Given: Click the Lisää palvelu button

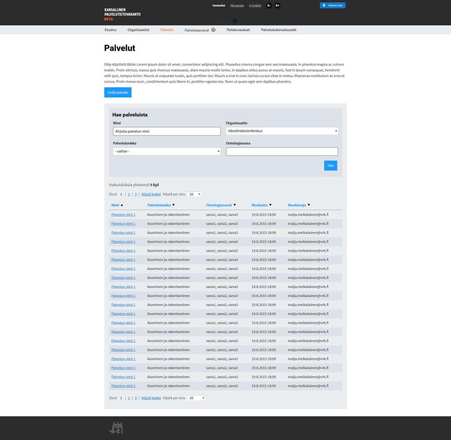Looking at the screenshot, I should point(118,92).
